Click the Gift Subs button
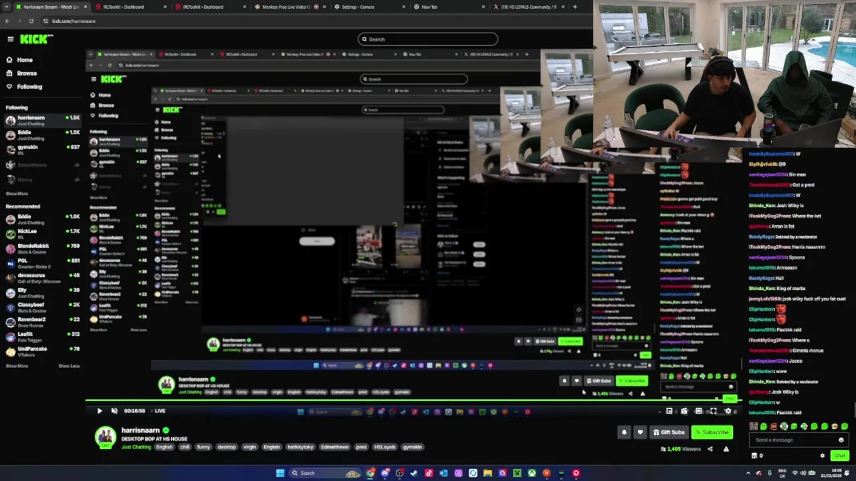The image size is (856, 481). (x=669, y=432)
